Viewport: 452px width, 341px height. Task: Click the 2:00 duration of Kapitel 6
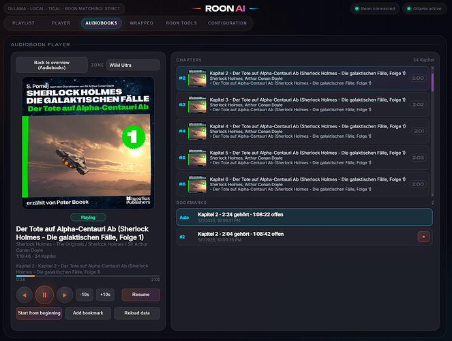[x=418, y=184]
